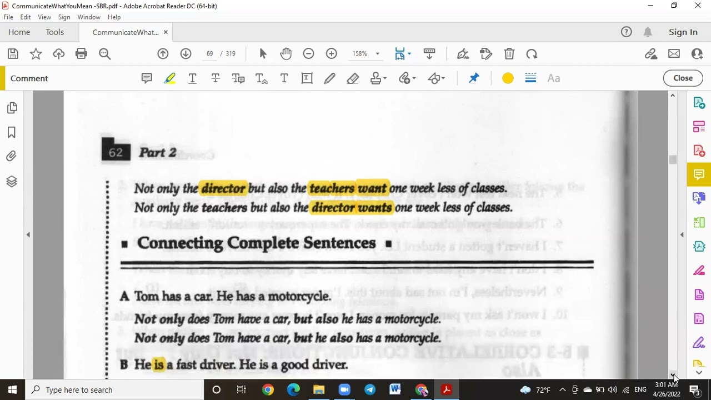Select the insert text tool
The height and width of the screenshot is (400, 711).
tap(261, 78)
